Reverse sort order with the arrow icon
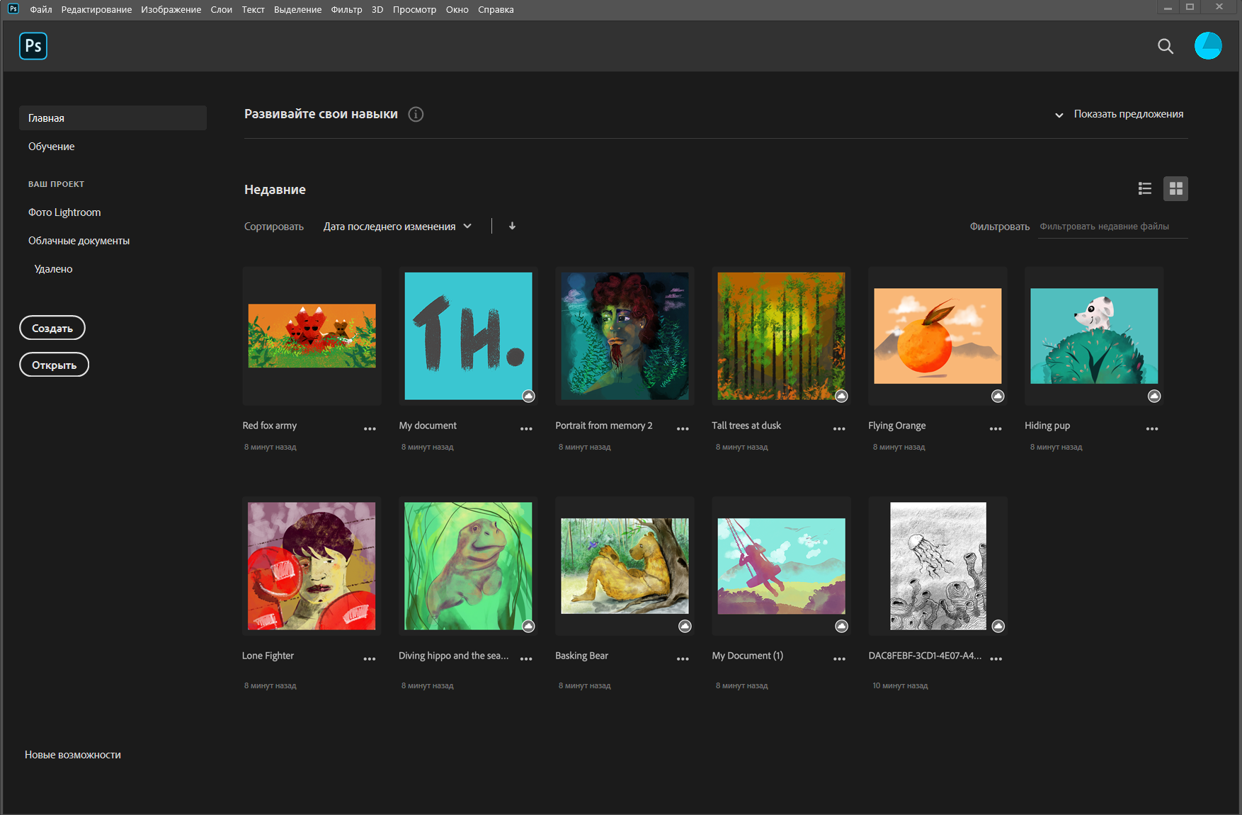The height and width of the screenshot is (815, 1242). [x=512, y=227]
